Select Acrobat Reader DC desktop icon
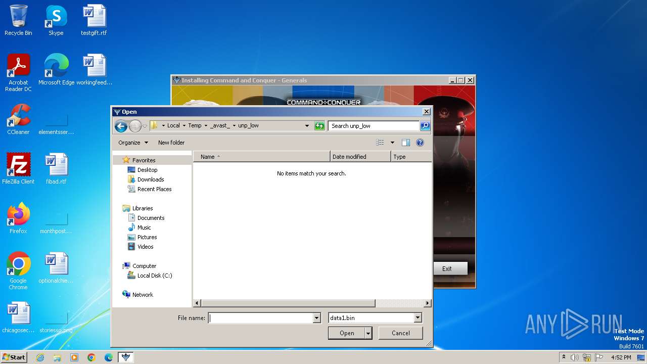The height and width of the screenshot is (364, 647). tap(18, 73)
